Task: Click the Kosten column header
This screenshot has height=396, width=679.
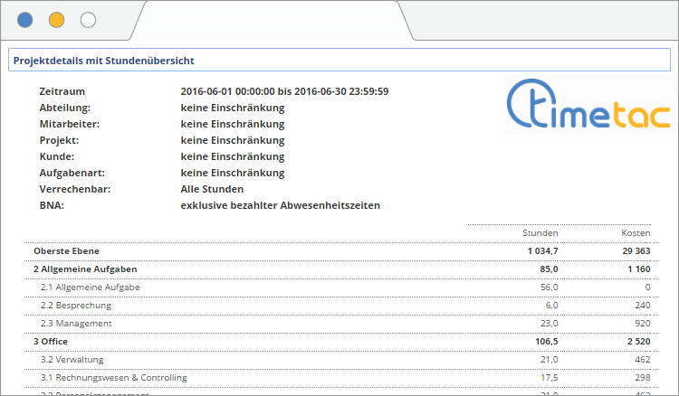Action: pos(636,233)
